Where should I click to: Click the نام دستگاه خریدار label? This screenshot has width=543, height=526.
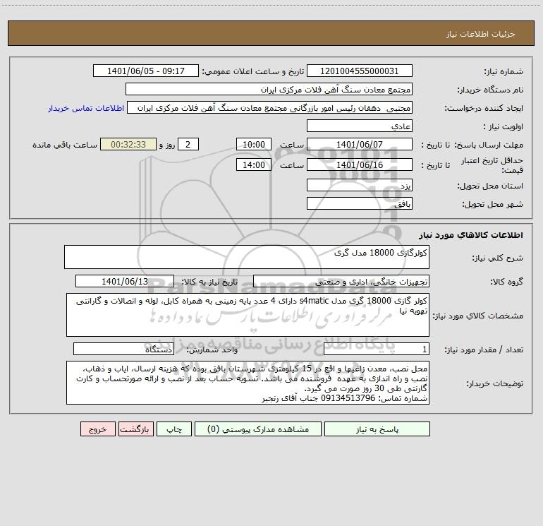pyautogui.click(x=490, y=90)
